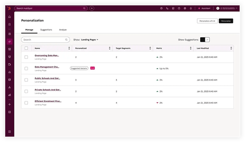The height and width of the screenshot is (142, 245).
Task: Select Private Schools And Dat... row checkbox
Action: [26, 91]
